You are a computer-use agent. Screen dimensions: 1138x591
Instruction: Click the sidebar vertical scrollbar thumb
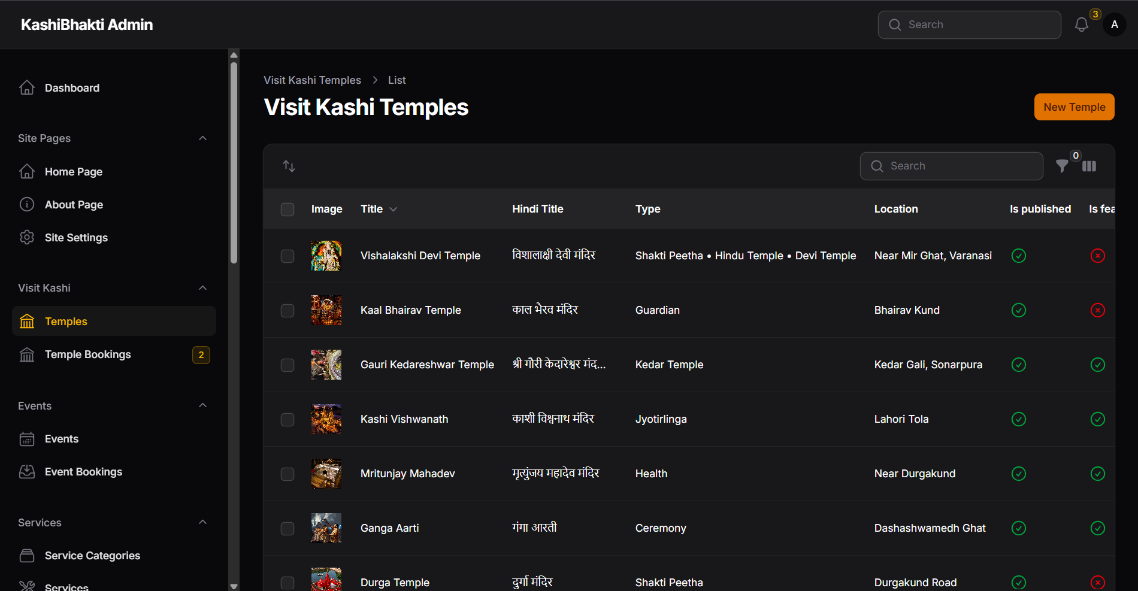234,162
